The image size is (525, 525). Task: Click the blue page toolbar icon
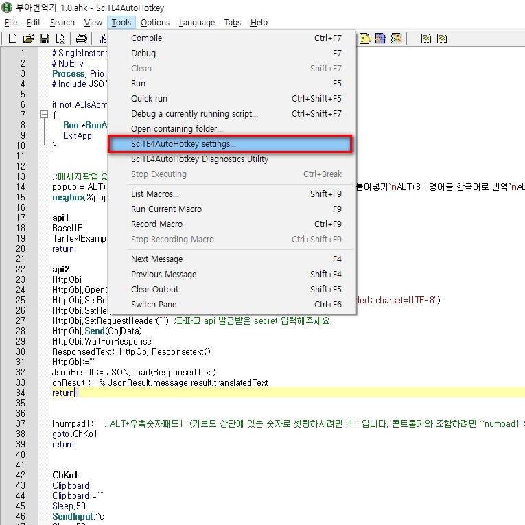(x=380, y=38)
